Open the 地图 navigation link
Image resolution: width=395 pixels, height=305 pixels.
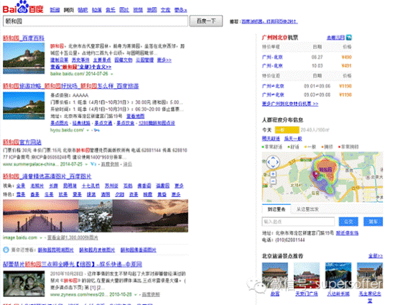tap(152, 10)
